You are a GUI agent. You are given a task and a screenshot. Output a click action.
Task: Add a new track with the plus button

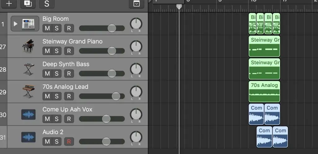tap(9, 3)
